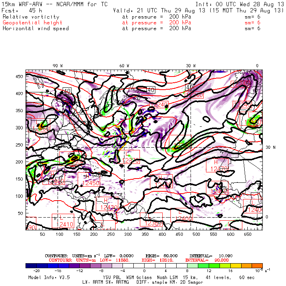Click the '-4' colorbar tick label
This screenshot has width=286, height=286.
123,271
